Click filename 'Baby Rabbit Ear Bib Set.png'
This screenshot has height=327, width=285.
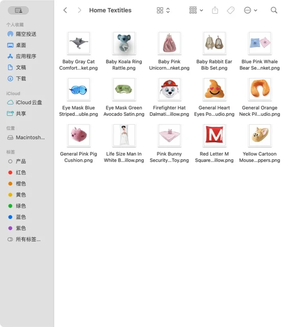pos(214,65)
